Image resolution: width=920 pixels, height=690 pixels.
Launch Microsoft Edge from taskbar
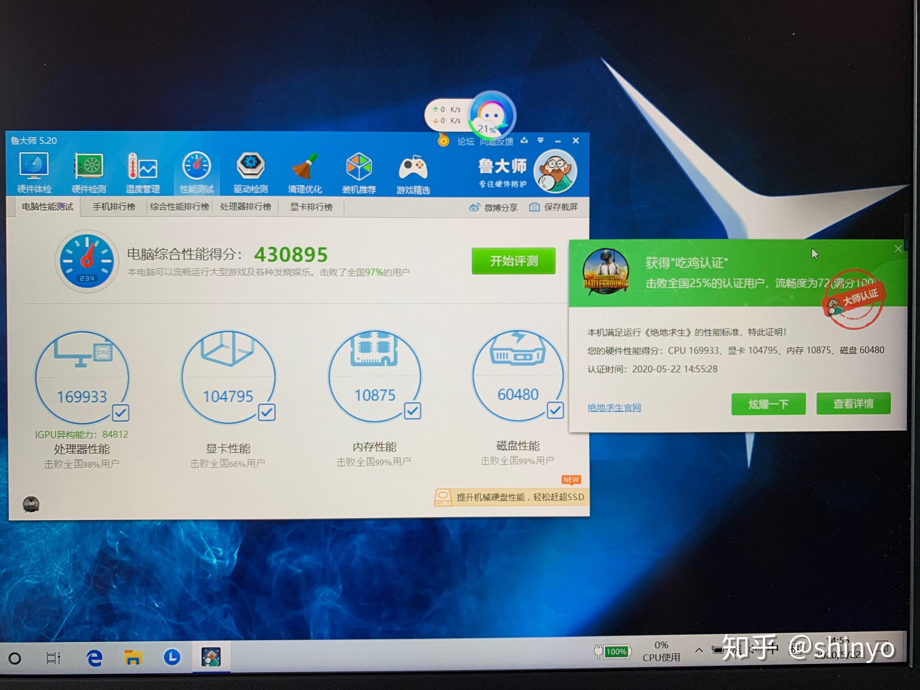click(95, 658)
